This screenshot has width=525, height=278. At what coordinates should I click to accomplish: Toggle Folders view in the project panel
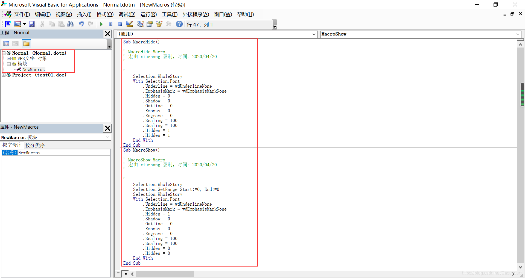coord(26,44)
